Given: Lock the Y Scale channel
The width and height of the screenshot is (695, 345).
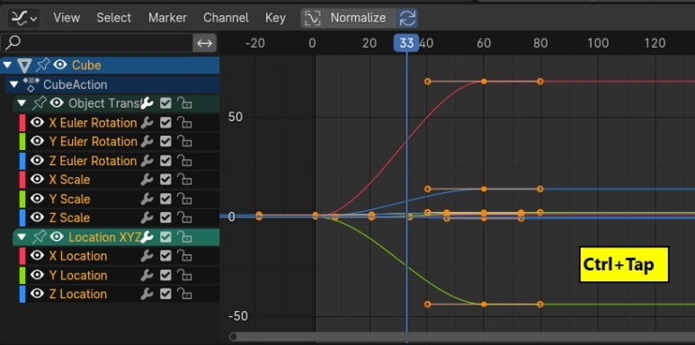Looking at the screenshot, I should pyautogui.click(x=184, y=199).
